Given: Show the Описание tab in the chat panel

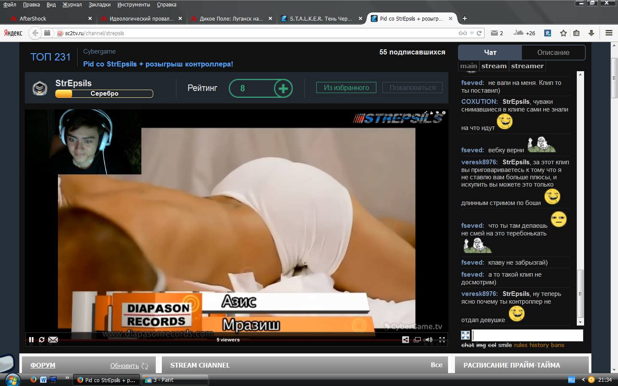Looking at the screenshot, I should 553,52.
